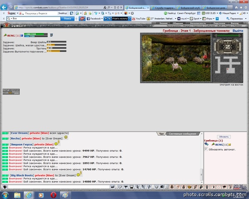Screen dimensions: 249x199
Task: Click the Знайсці Yandex search button
Action: tap(62, 13)
